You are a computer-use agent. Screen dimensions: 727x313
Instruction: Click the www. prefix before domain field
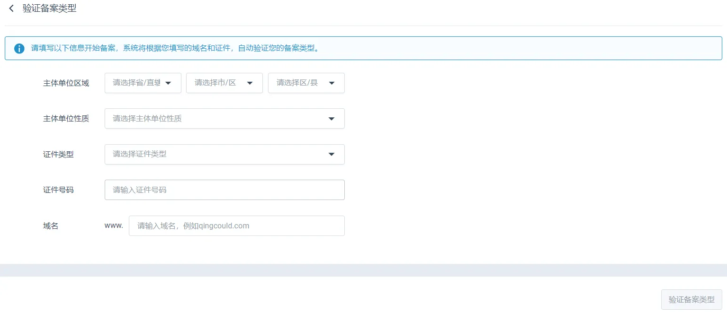[114, 226]
